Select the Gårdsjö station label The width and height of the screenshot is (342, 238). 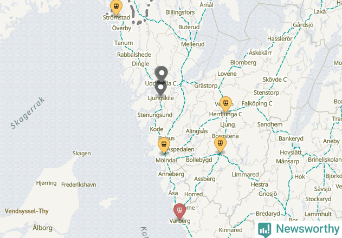click(303, 25)
